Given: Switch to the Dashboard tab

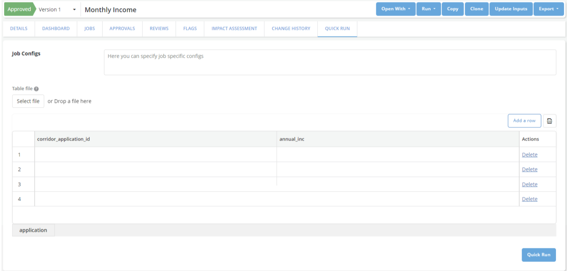Looking at the screenshot, I should [56, 29].
